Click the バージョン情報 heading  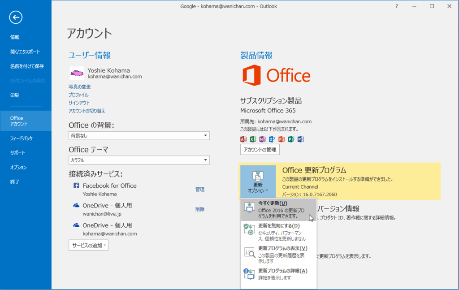click(x=338, y=209)
